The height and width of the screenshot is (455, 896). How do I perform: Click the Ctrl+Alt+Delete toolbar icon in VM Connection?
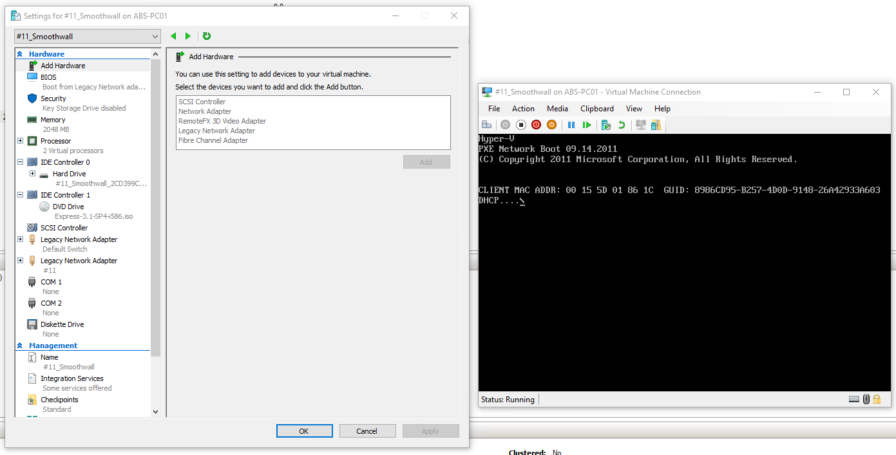coord(487,125)
